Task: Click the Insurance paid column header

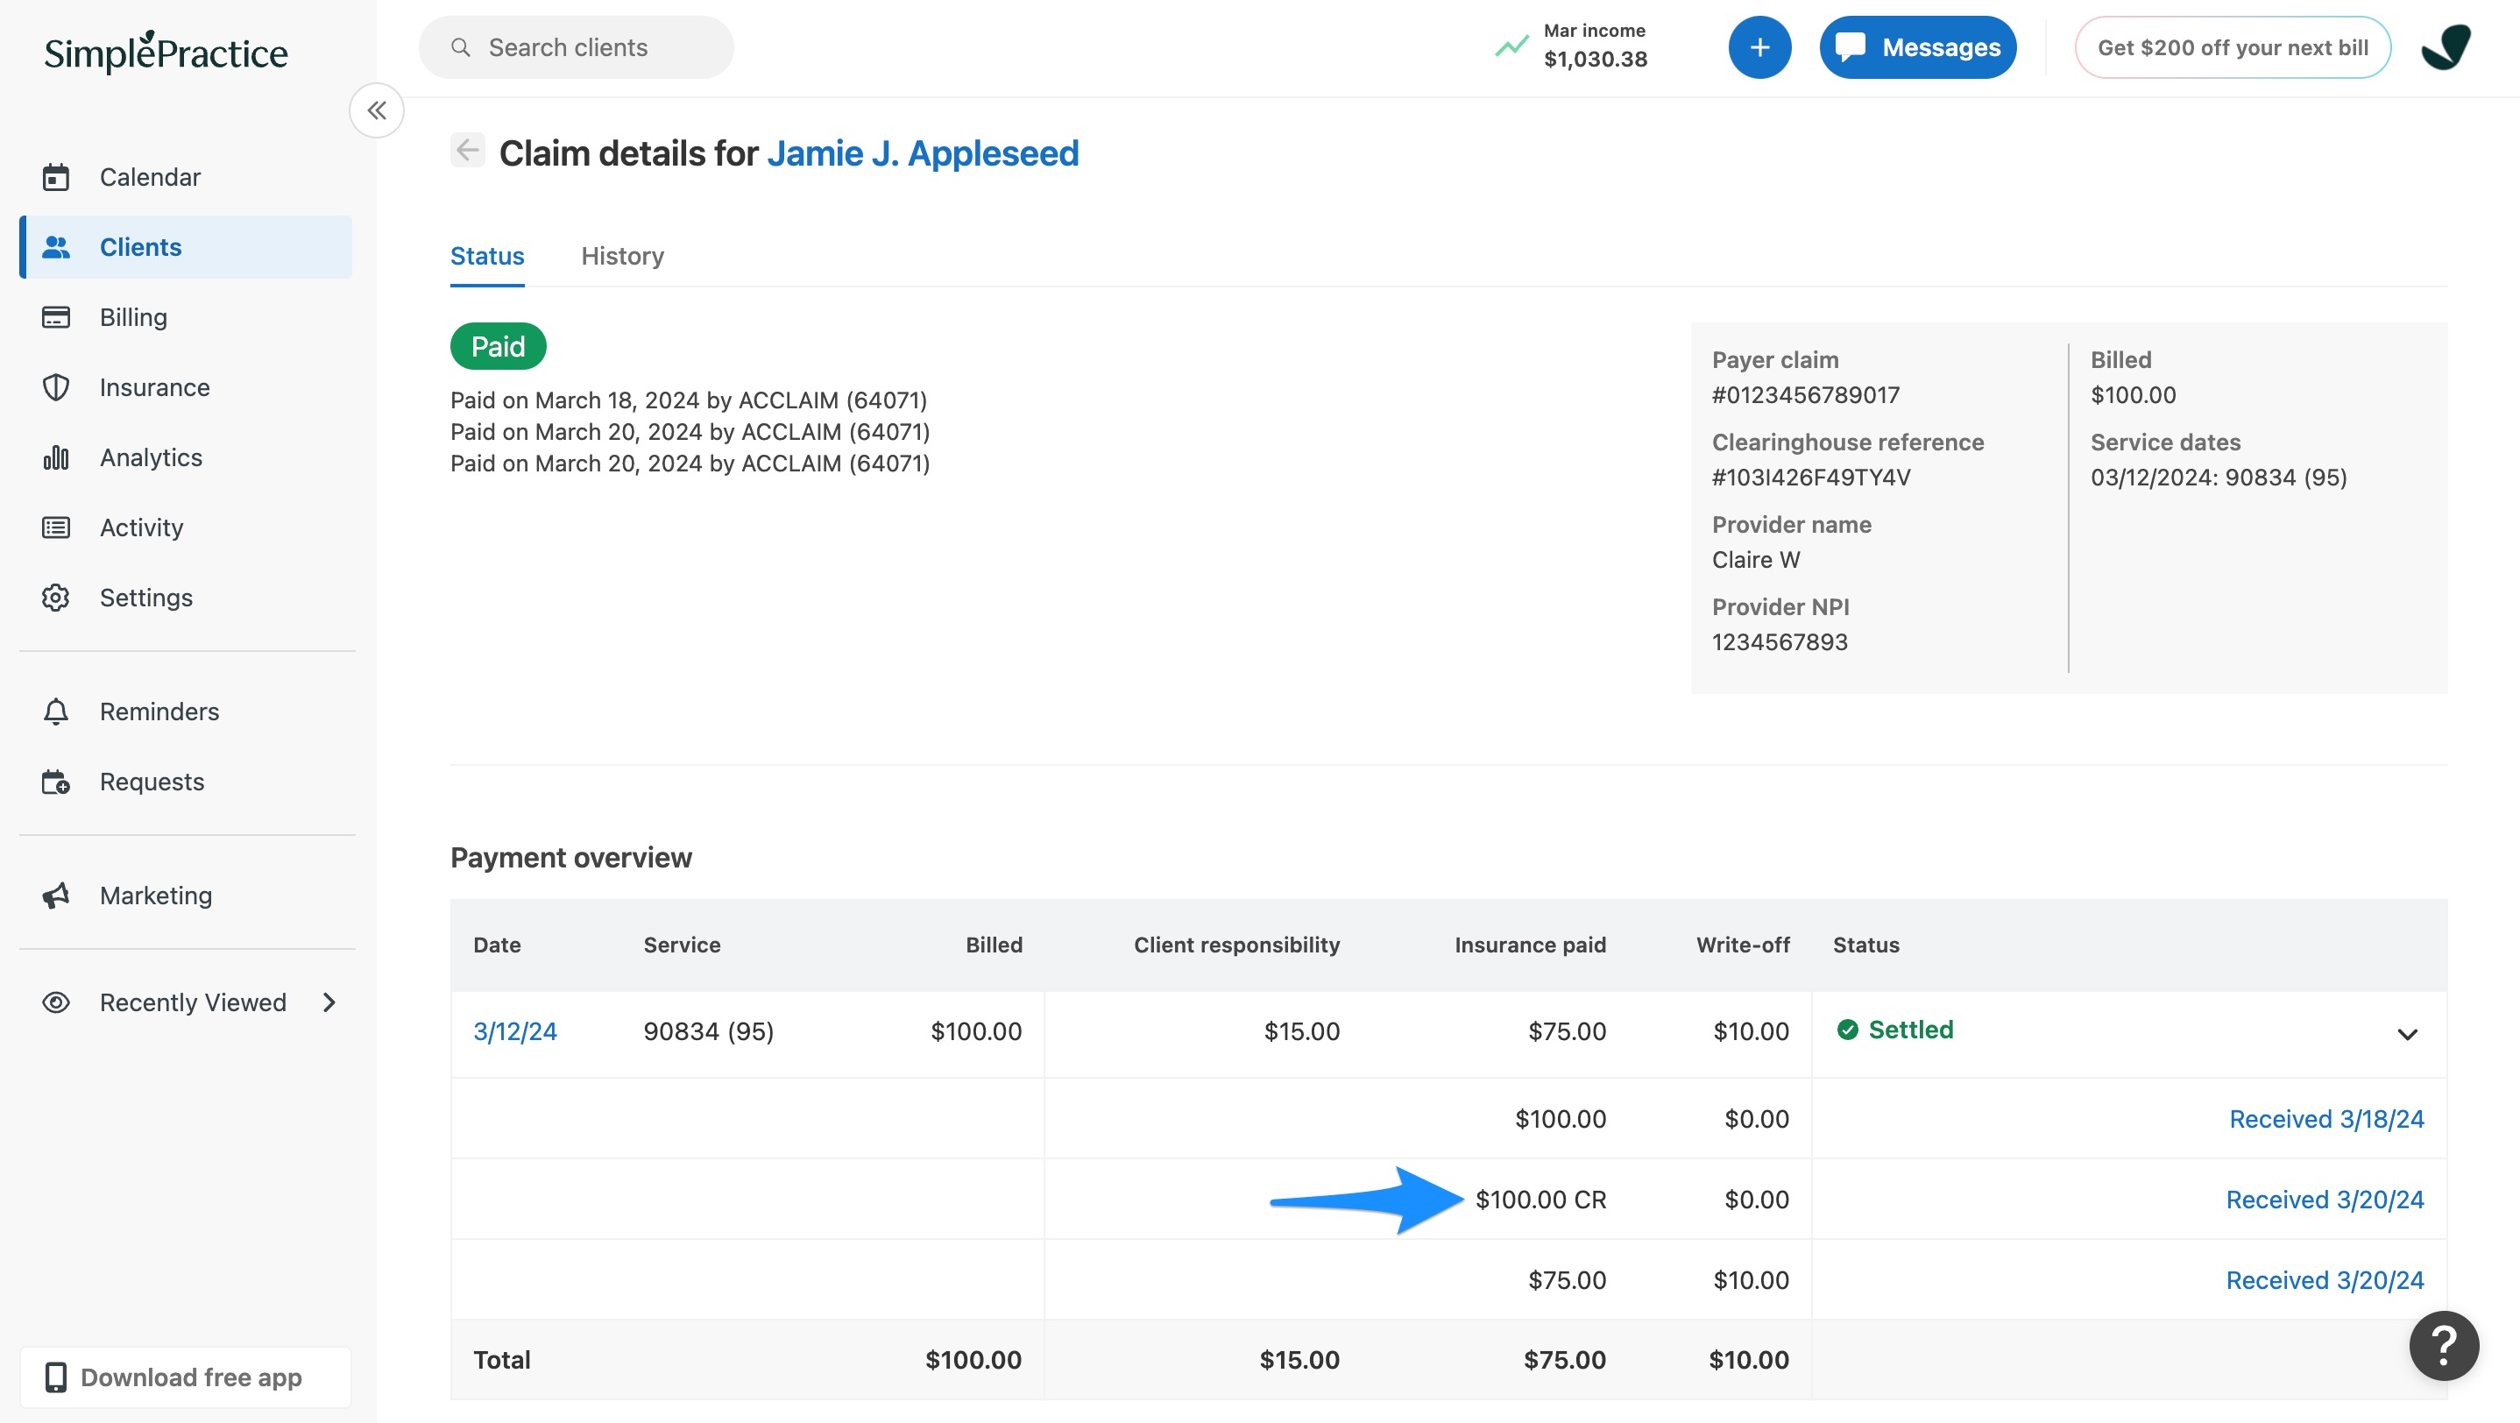Action: pyautogui.click(x=1530, y=945)
